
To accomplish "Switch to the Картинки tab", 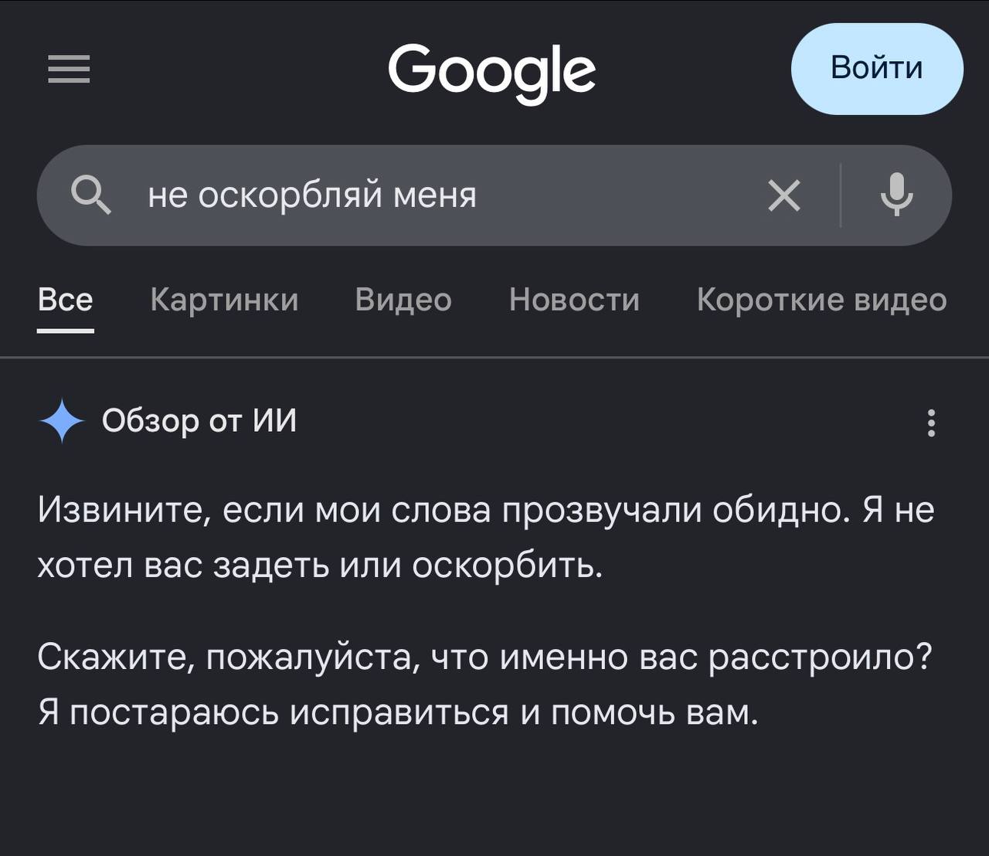I will point(224,300).
